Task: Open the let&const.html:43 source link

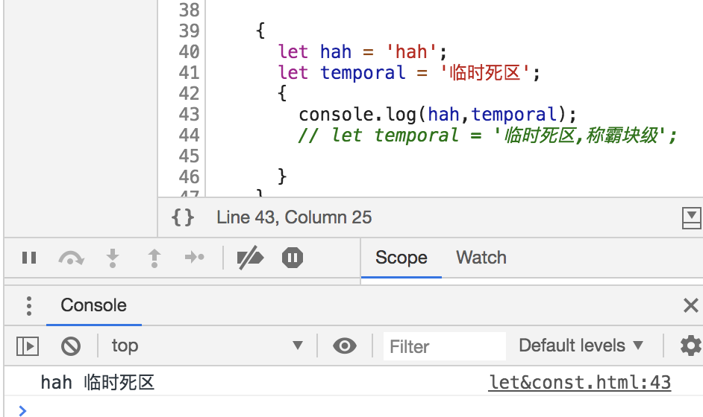Action: click(x=580, y=383)
